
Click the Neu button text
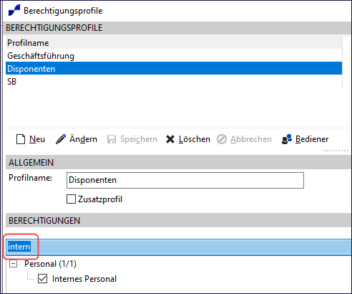tap(37, 139)
